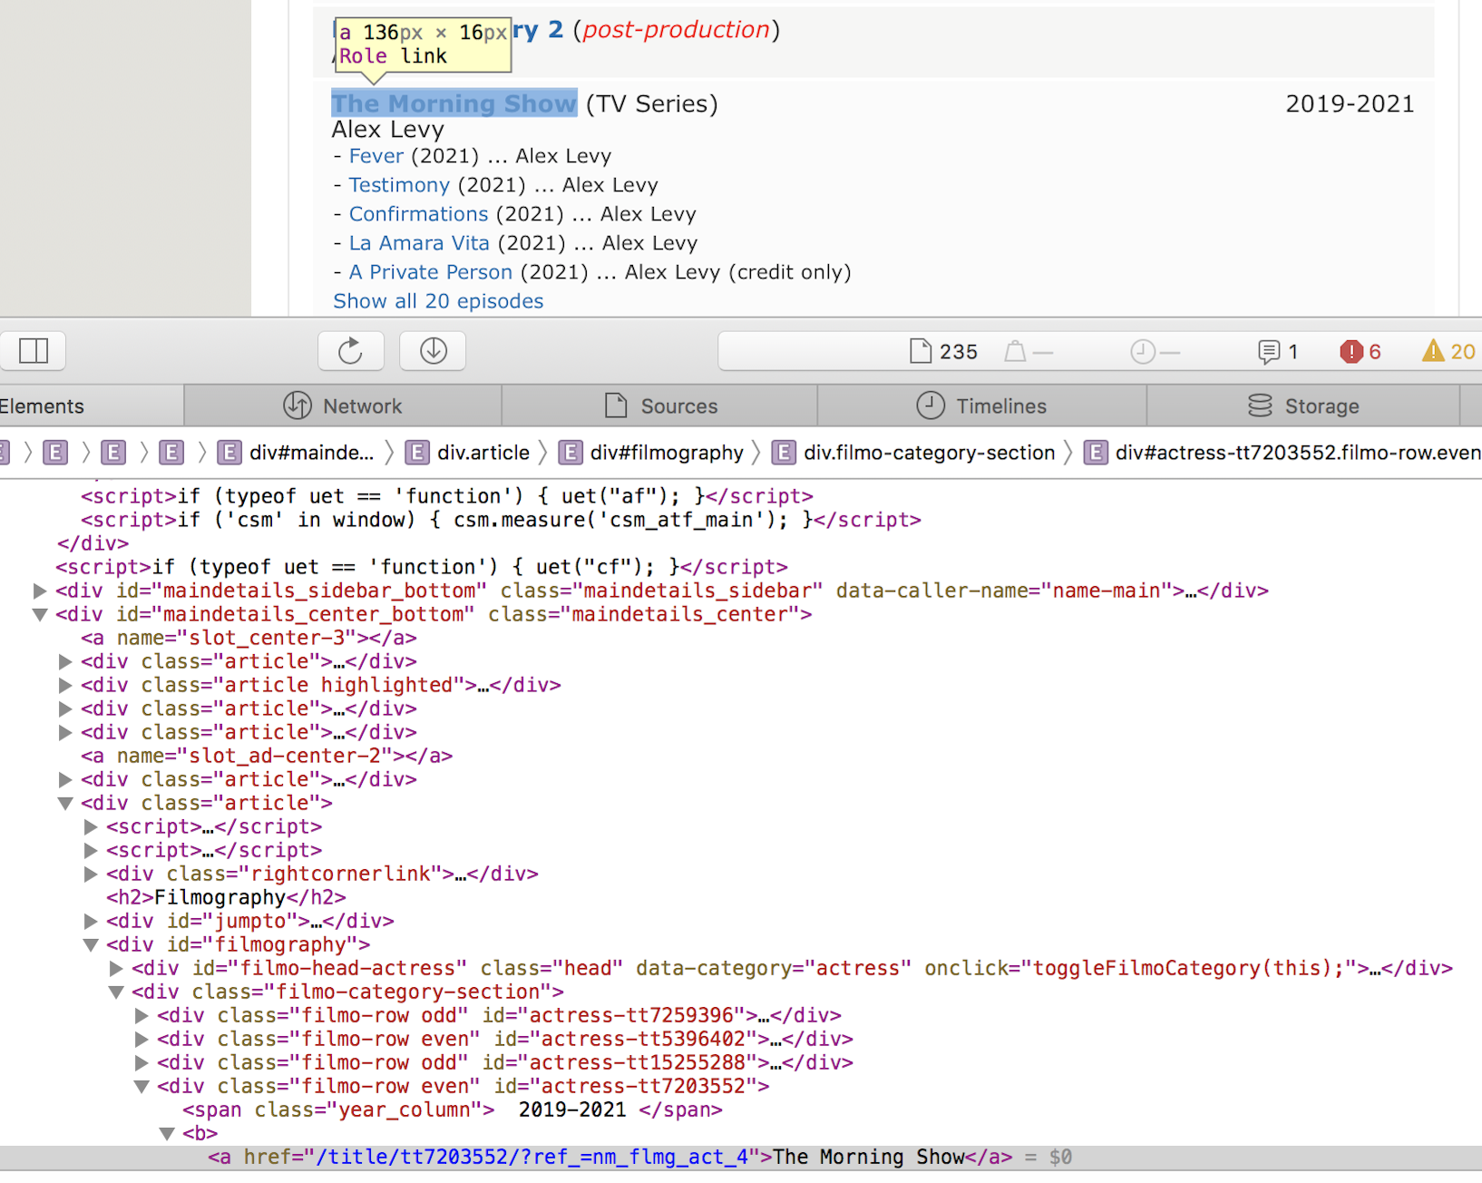1482x1183 pixels.
Task: Expand the maindetails_sidebar_bottom div node
Action: tap(40, 591)
